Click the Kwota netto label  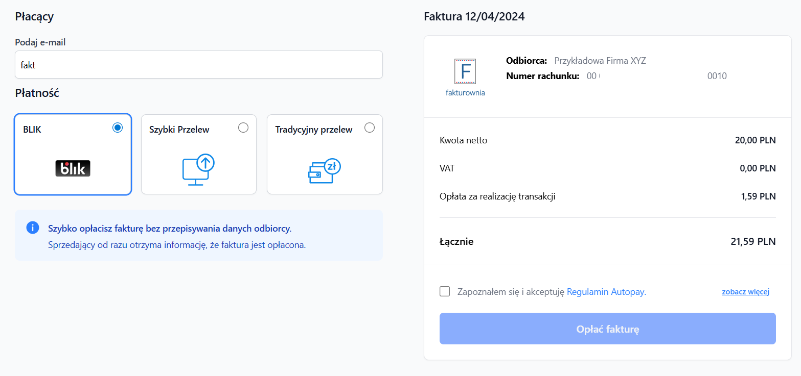click(463, 140)
